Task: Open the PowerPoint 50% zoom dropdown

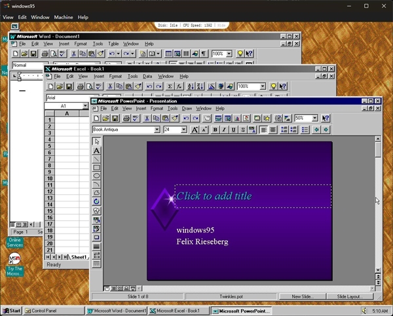Action: coord(315,118)
